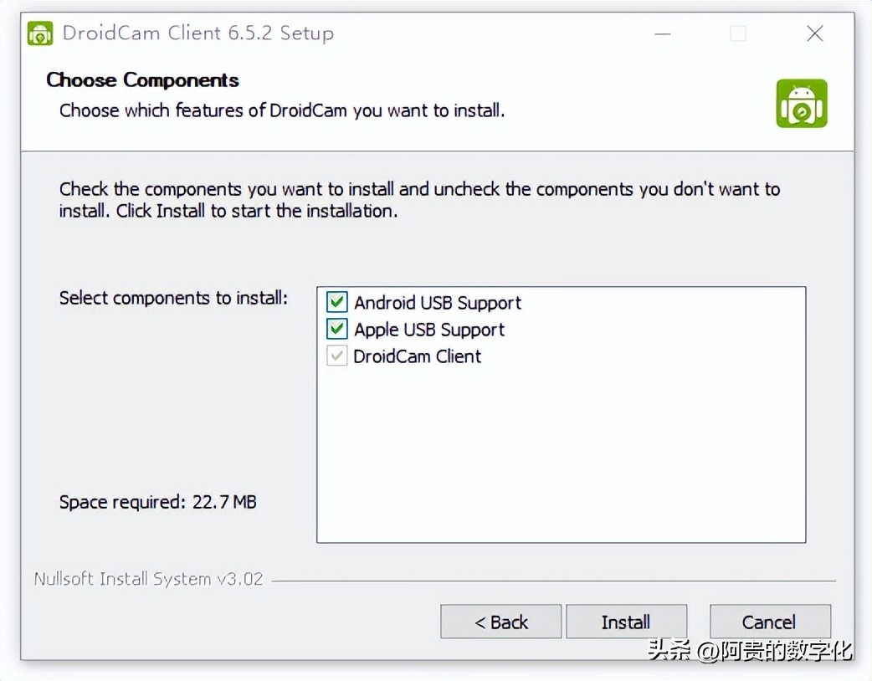Click the "Choose Components" heading

[x=143, y=80]
